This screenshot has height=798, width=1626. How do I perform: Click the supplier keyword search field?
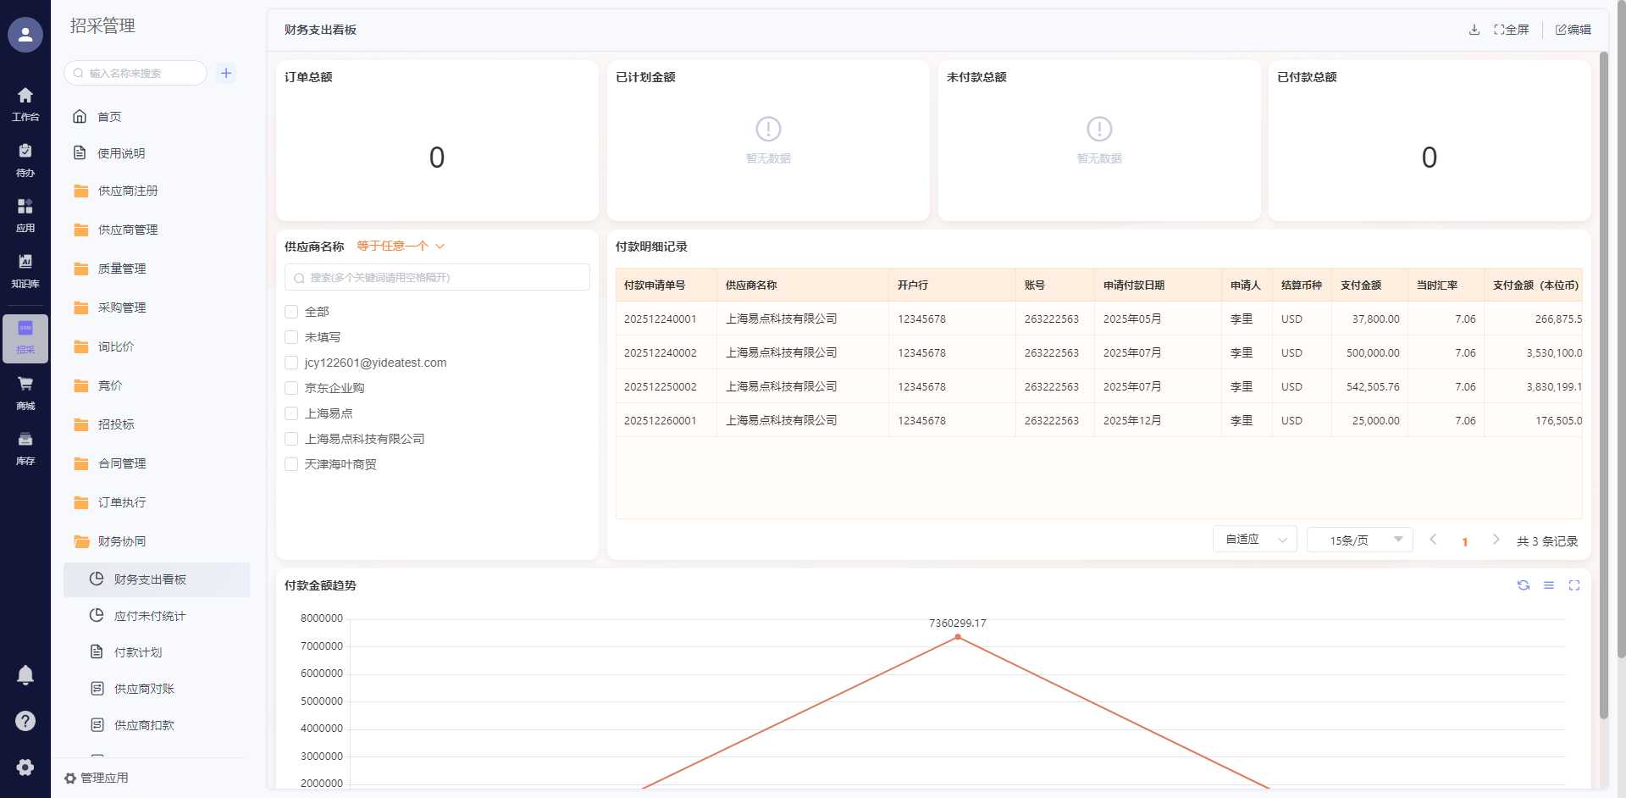pyautogui.click(x=437, y=278)
